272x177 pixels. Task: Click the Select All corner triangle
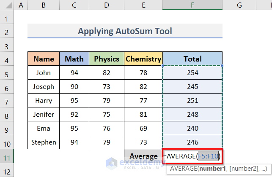click(7, 6)
